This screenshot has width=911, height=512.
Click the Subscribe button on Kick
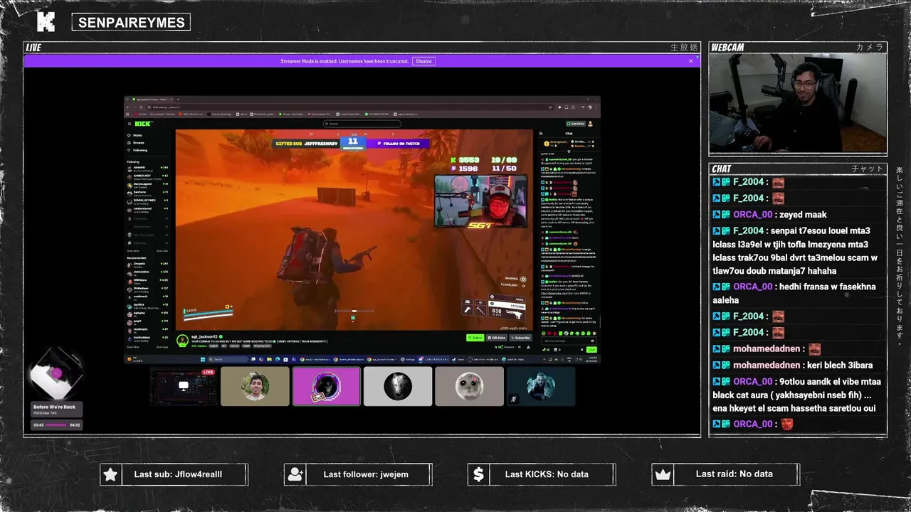click(520, 338)
